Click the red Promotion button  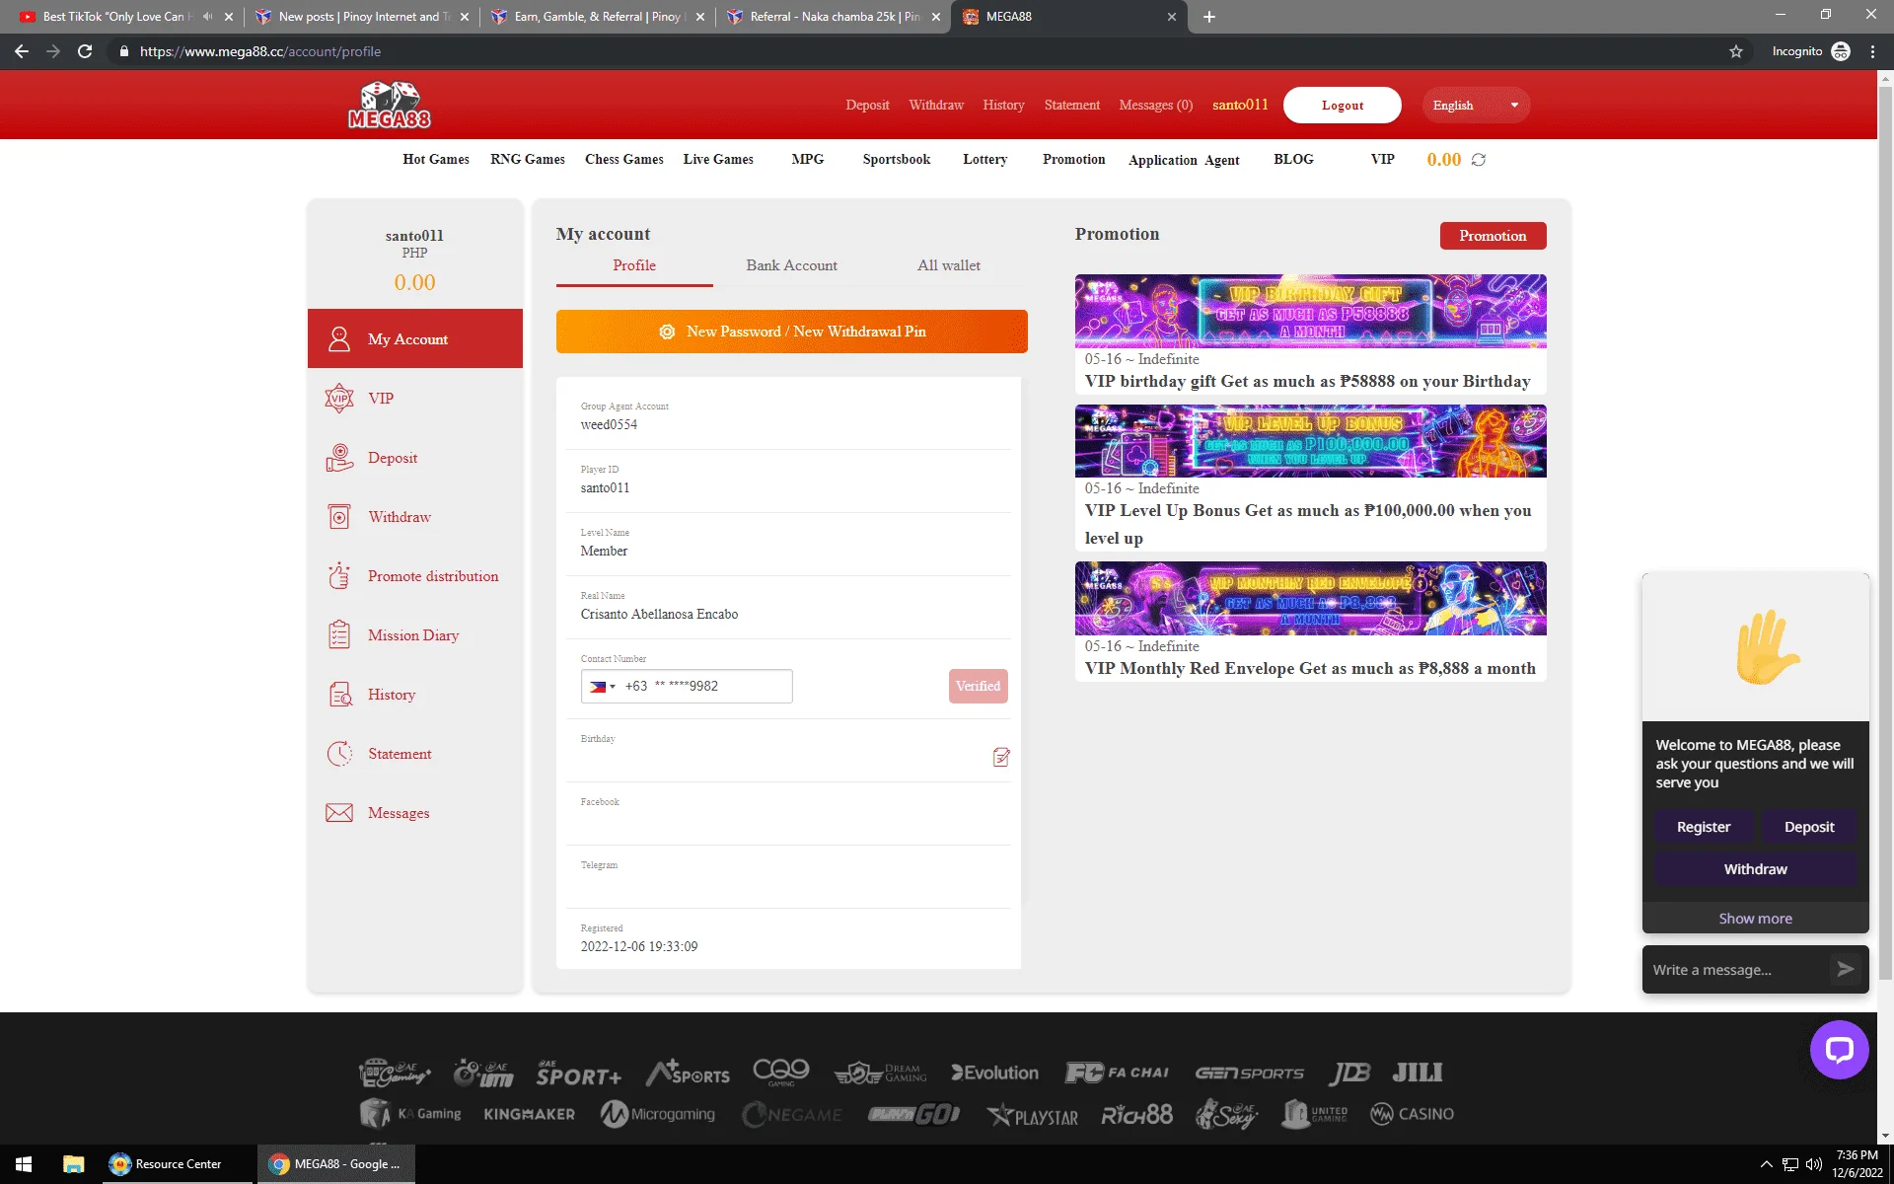pyautogui.click(x=1493, y=236)
